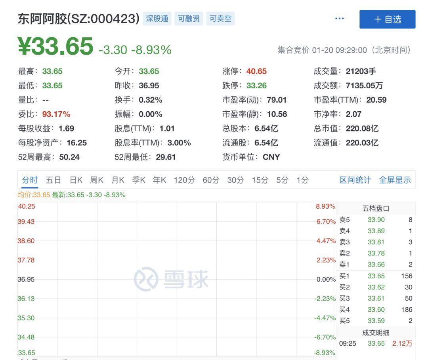Open the 月K chart tab
The height and width of the screenshot is (360, 428).
(118, 180)
